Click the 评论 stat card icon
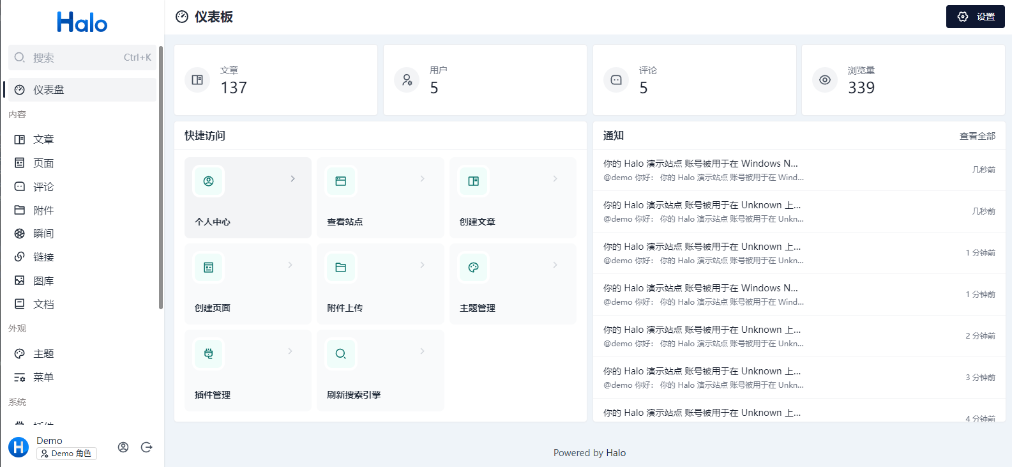Viewport: 1012px width, 467px height. coord(616,80)
